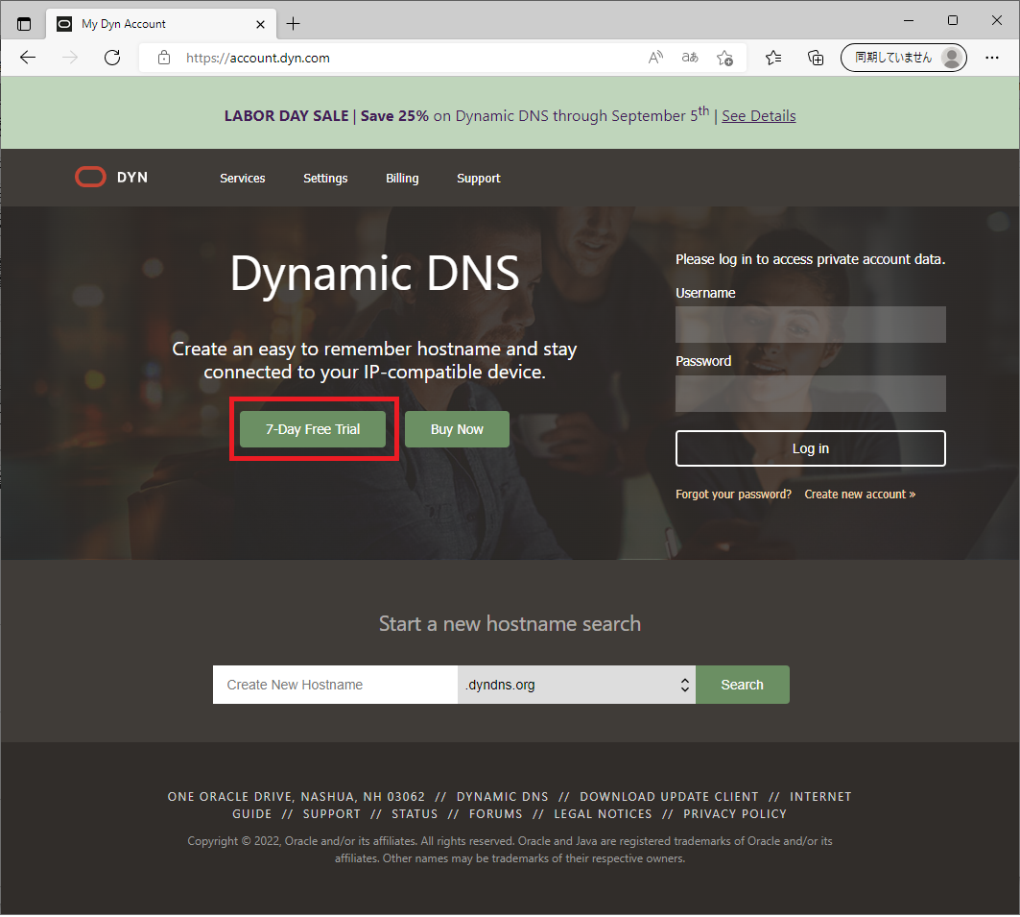Open Edge settings and more menu

coord(992,58)
